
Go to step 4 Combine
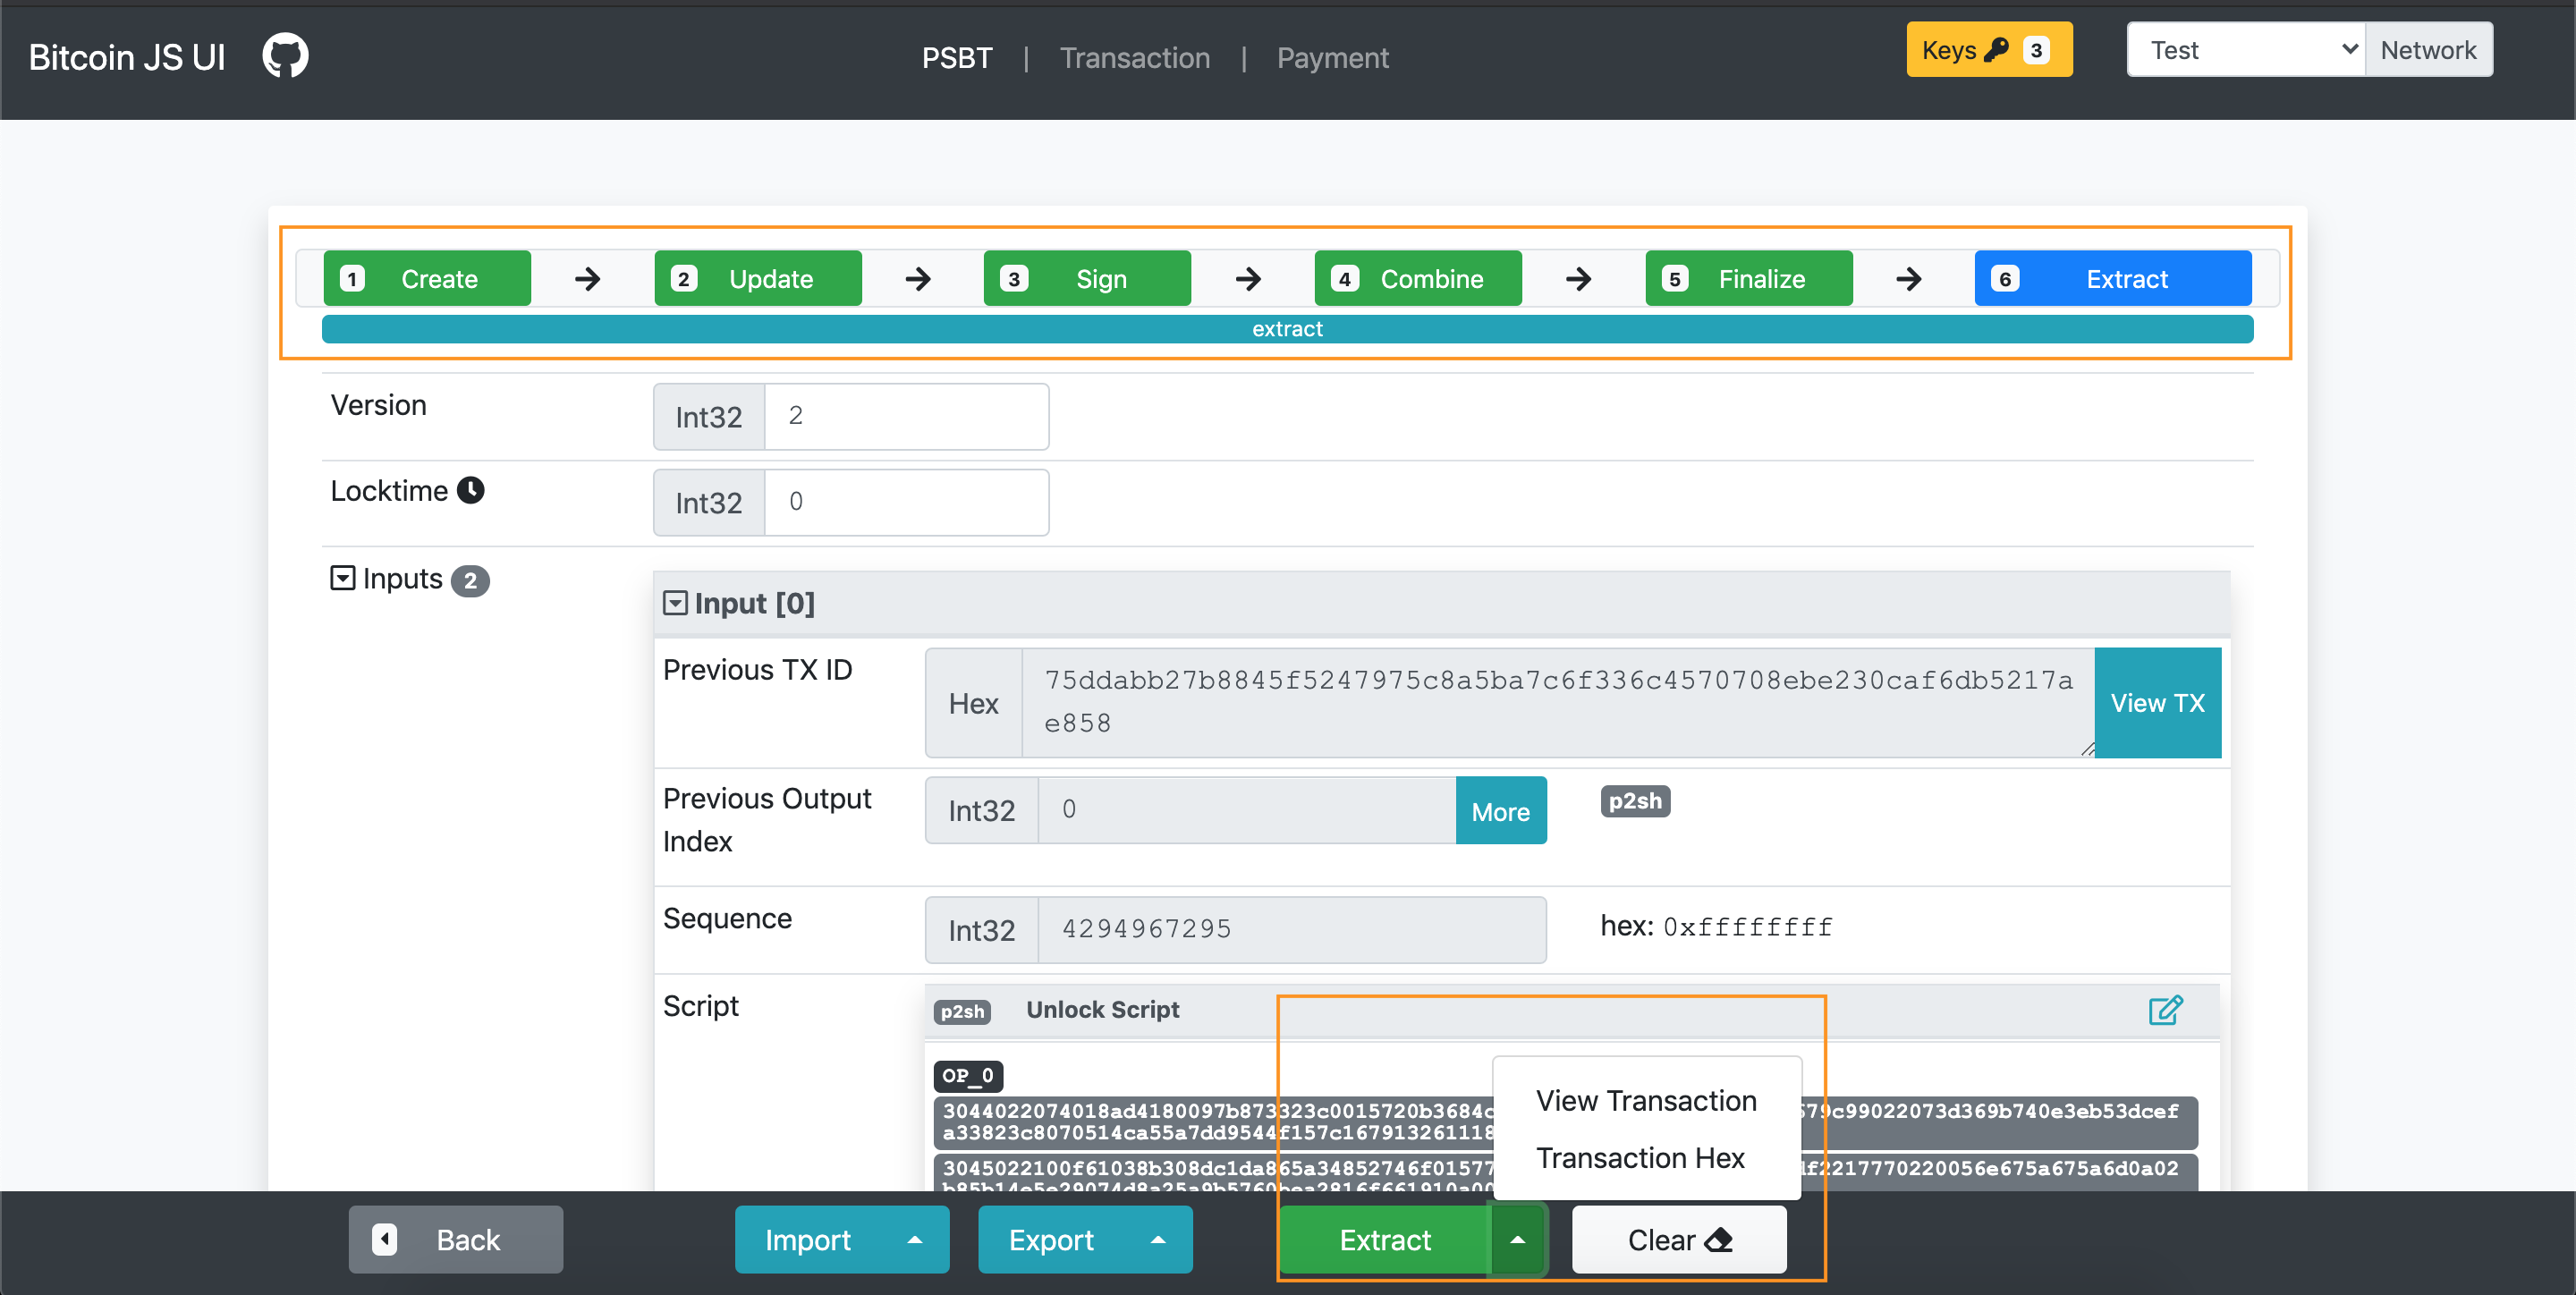pyautogui.click(x=1417, y=278)
